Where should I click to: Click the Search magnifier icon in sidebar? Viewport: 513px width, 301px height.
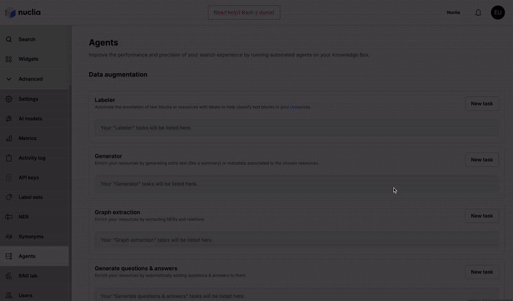(9, 39)
